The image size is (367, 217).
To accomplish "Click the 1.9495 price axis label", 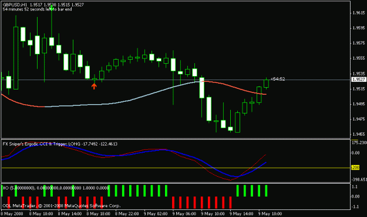I will tap(359, 104).
